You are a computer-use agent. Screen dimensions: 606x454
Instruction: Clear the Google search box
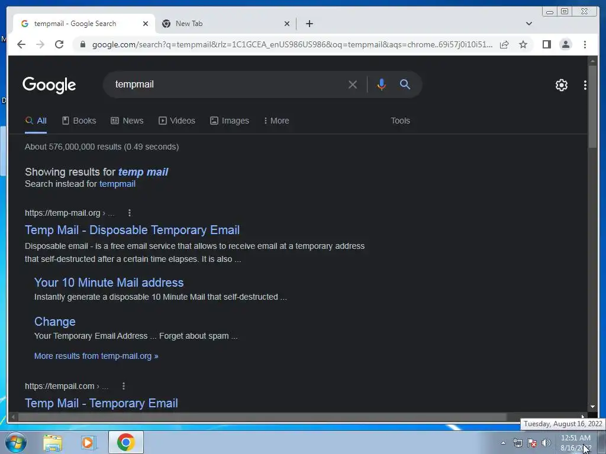[353, 84]
